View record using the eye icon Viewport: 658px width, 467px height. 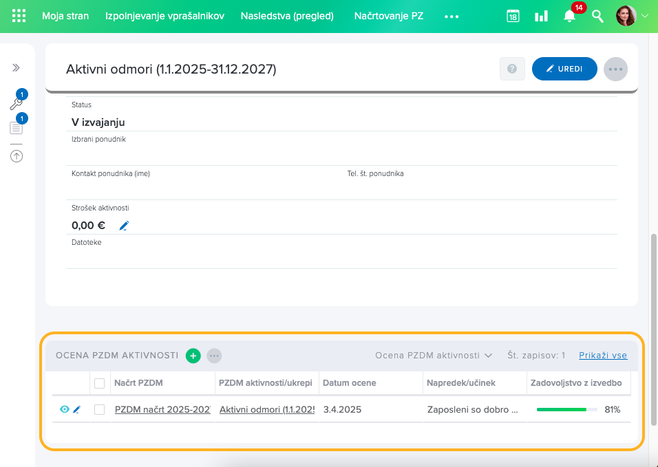coord(65,409)
